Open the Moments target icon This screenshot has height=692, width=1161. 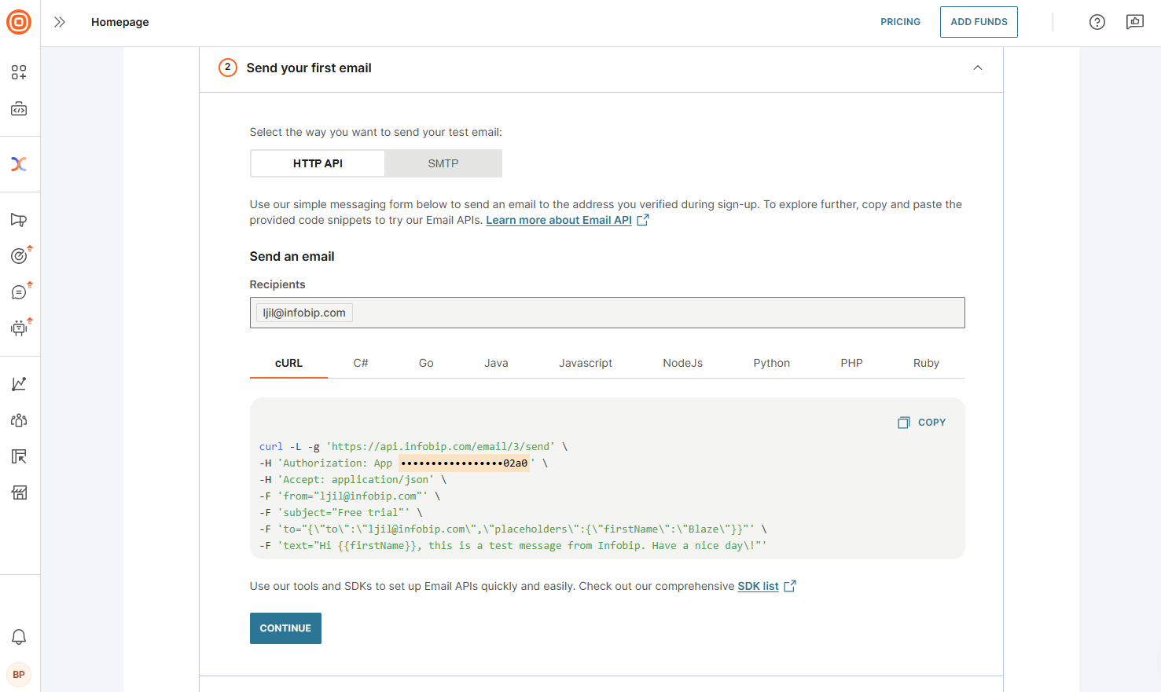coord(19,256)
